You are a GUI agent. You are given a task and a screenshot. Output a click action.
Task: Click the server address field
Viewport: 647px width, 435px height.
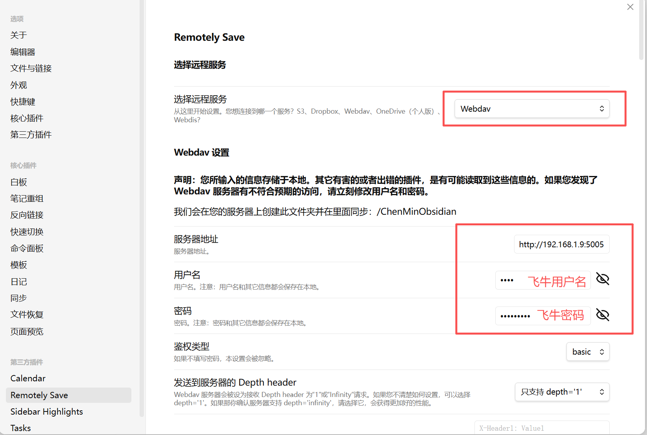pos(562,245)
